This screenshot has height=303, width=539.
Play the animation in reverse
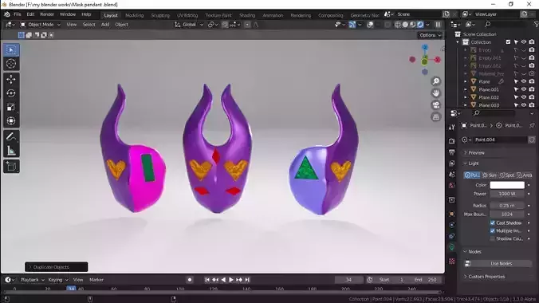223,280
